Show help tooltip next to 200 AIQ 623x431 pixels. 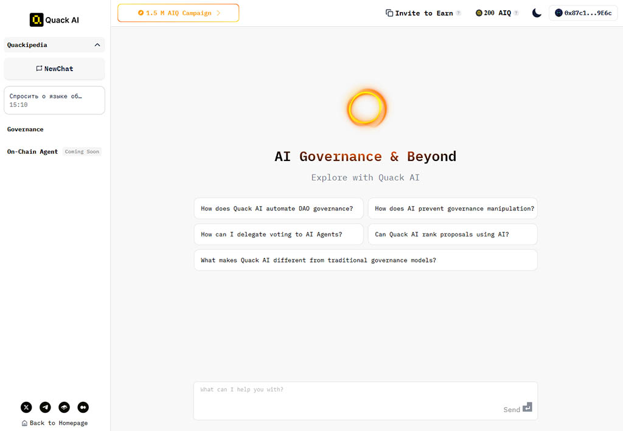[x=516, y=13]
